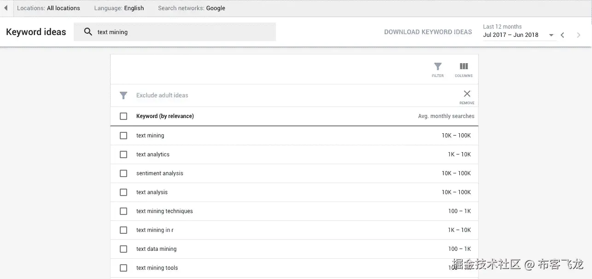Sort by Avg. monthly searches column

tap(446, 116)
